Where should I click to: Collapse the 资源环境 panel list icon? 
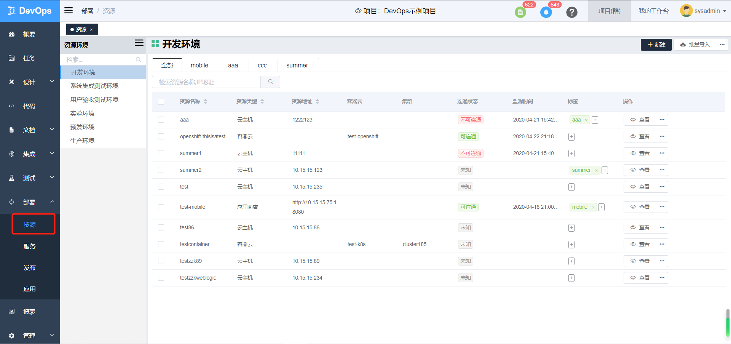[x=139, y=43]
